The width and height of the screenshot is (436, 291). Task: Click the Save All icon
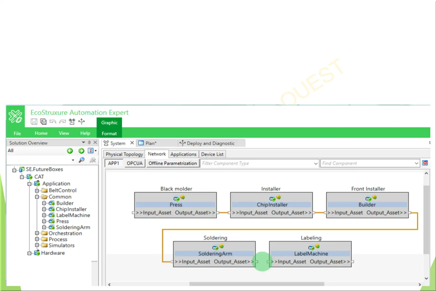[x=44, y=122]
